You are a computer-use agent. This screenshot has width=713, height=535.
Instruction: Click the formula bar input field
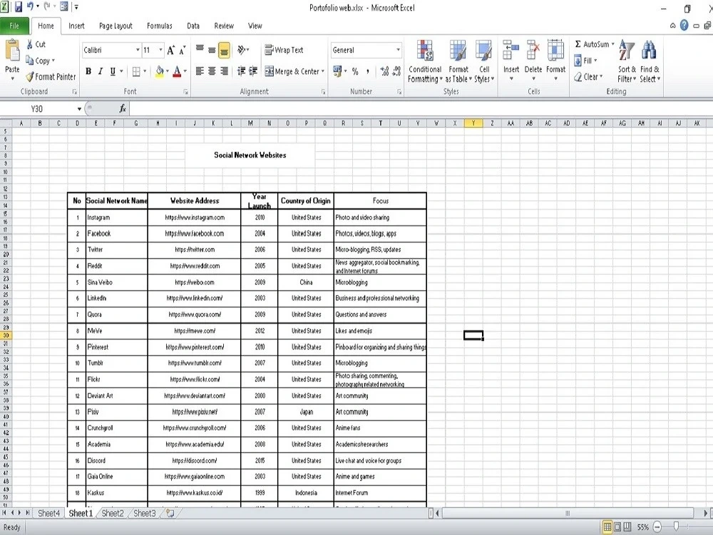pyautogui.click(x=421, y=108)
